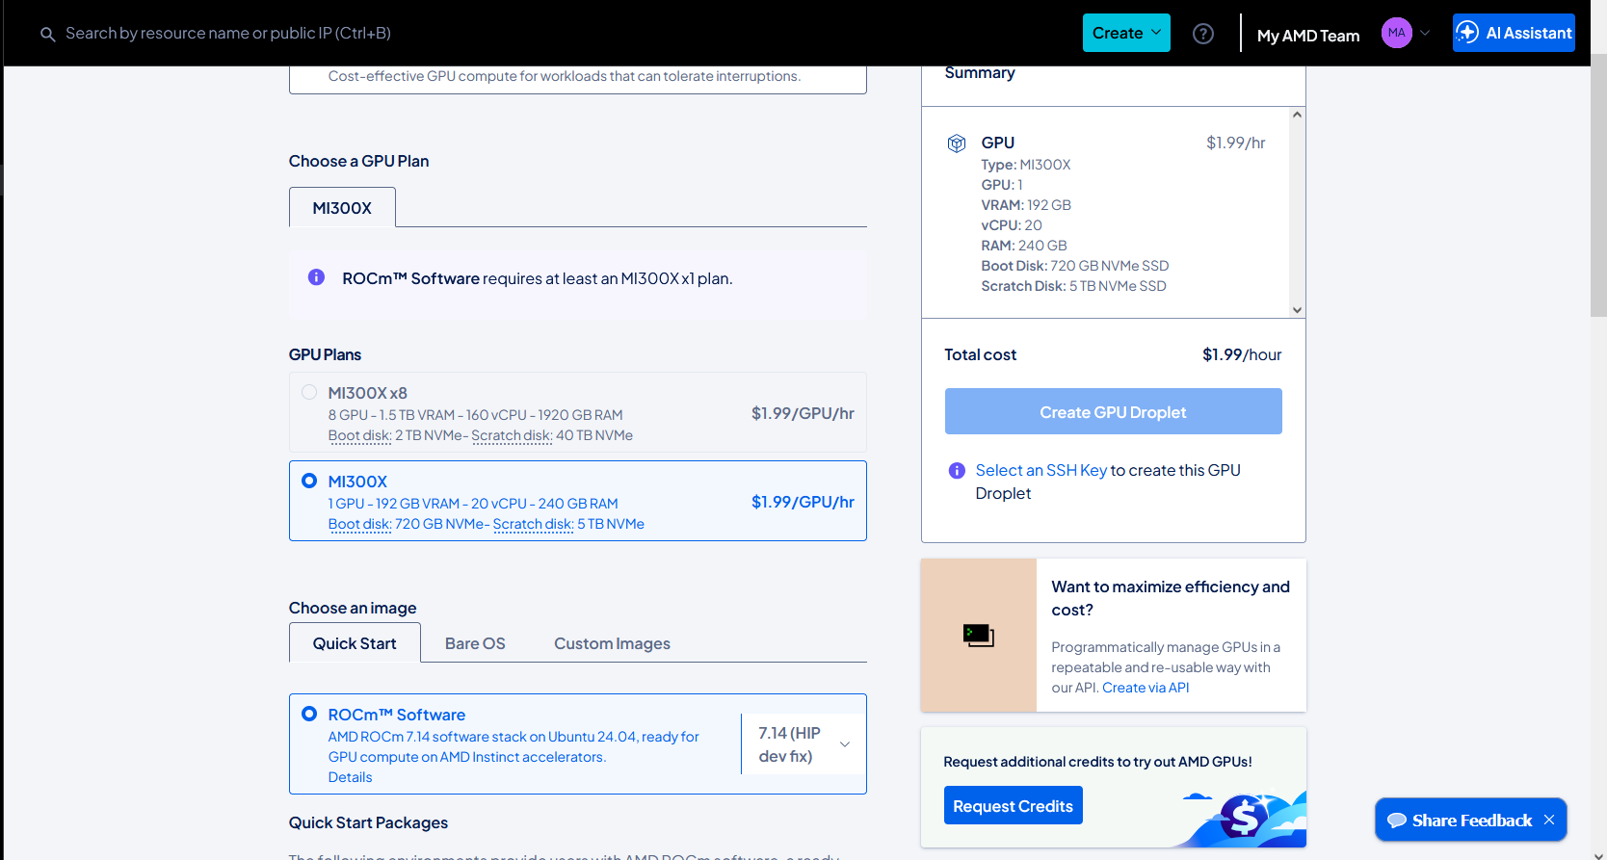The width and height of the screenshot is (1607, 860).
Task: Click the info icon beside Select an SSH Key
Action: tap(957, 470)
